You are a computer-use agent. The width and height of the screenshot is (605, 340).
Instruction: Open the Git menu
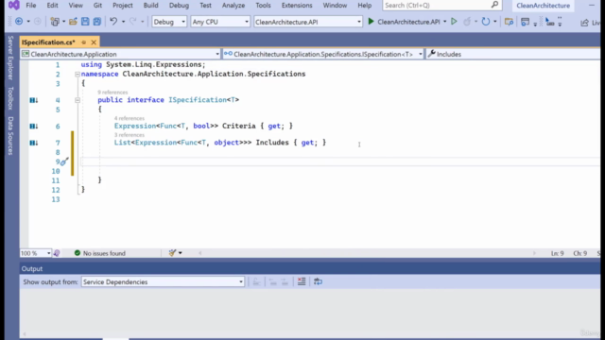97,6
